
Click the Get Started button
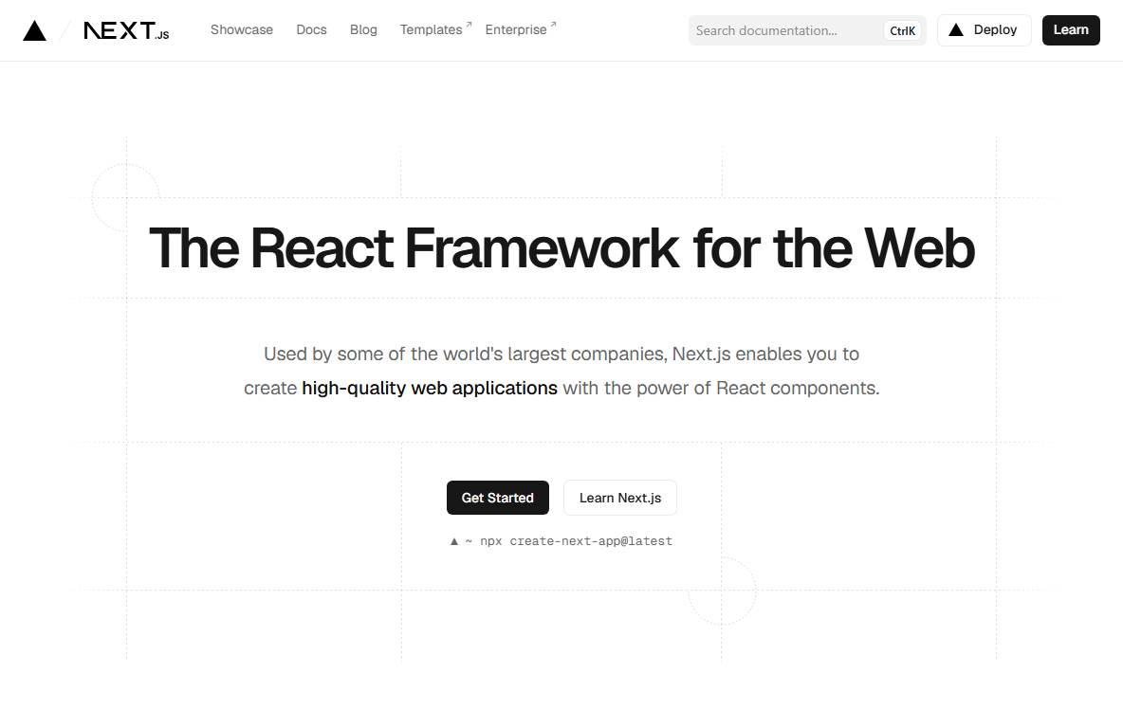(498, 498)
